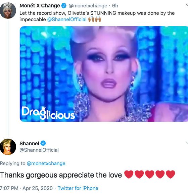The height and width of the screenshot is (195, 188).
Task: Open Monét X Change's profile picture
Action: (x=8, y=11)
